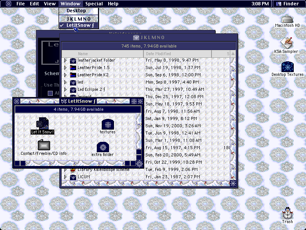Click the JKLMNO window resize corner snowflake

(233, 184)
